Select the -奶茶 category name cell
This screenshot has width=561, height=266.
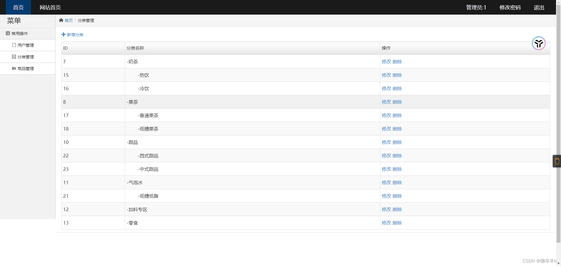pos(252,62)
